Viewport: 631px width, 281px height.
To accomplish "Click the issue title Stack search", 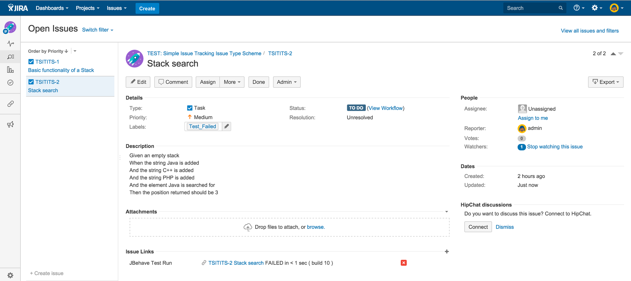I will pyautogui.click(x=173, y=64).
